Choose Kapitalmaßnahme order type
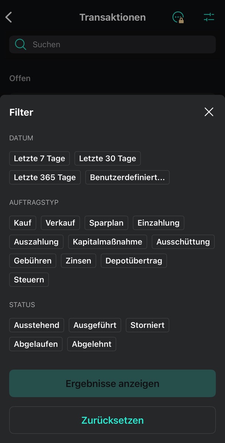This screenshot has height=443, width=225. point(107,242)
